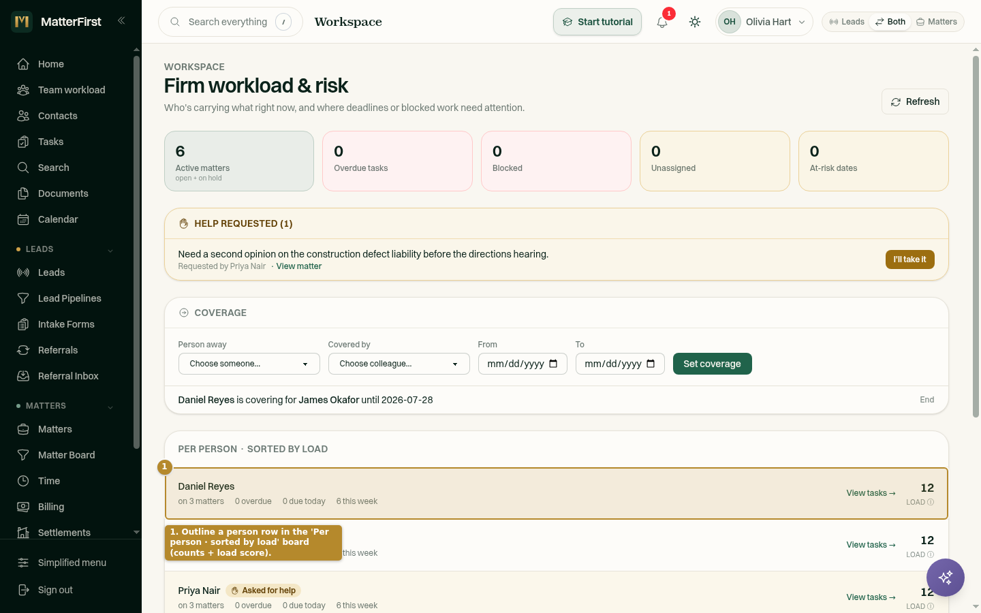981x613 pixels.
Task: Click the MatterFirst logo icon
Action: [22, 22]
